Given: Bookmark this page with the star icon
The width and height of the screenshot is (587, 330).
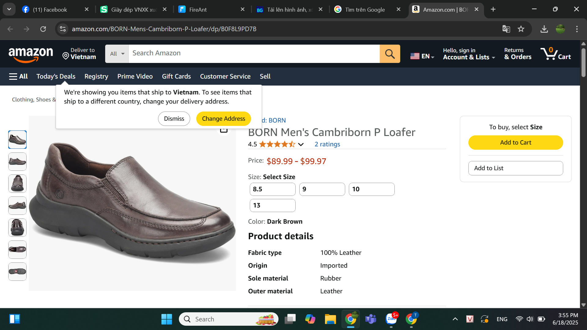Looking at the screenshot, I should (x=521, y=29).
